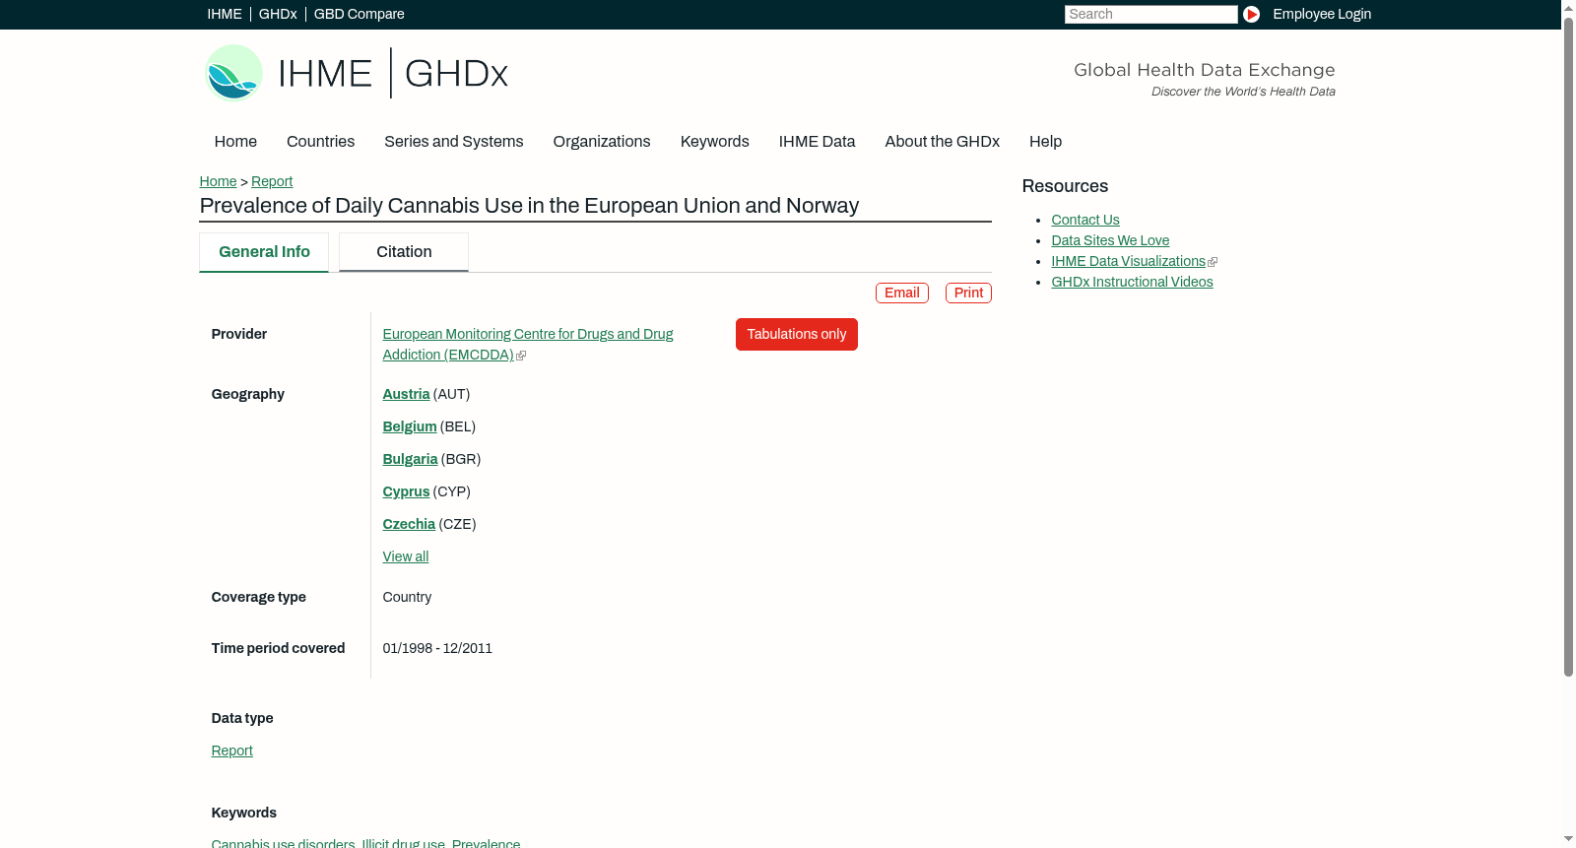The image size is (1576, 848).
Task: Open the GHDx link in top bar
Action: (278, 14)
